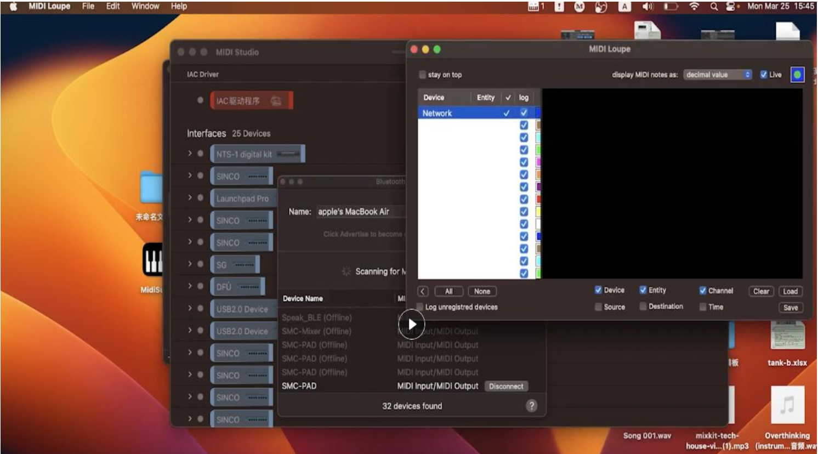Open the Help menu

tap(179, 7)
